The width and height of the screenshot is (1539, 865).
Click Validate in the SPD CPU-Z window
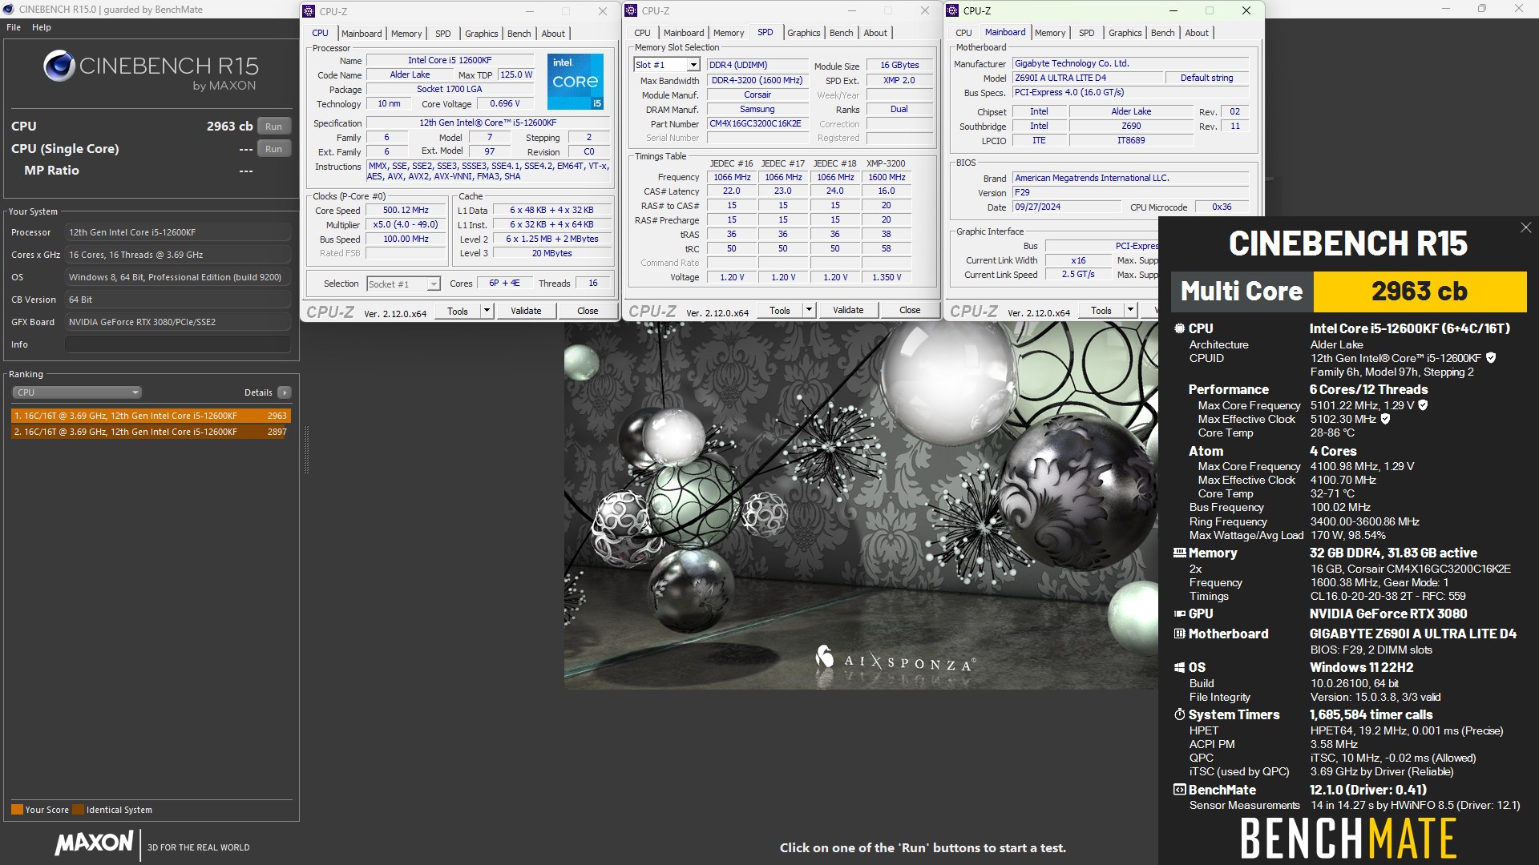point(848,310)
